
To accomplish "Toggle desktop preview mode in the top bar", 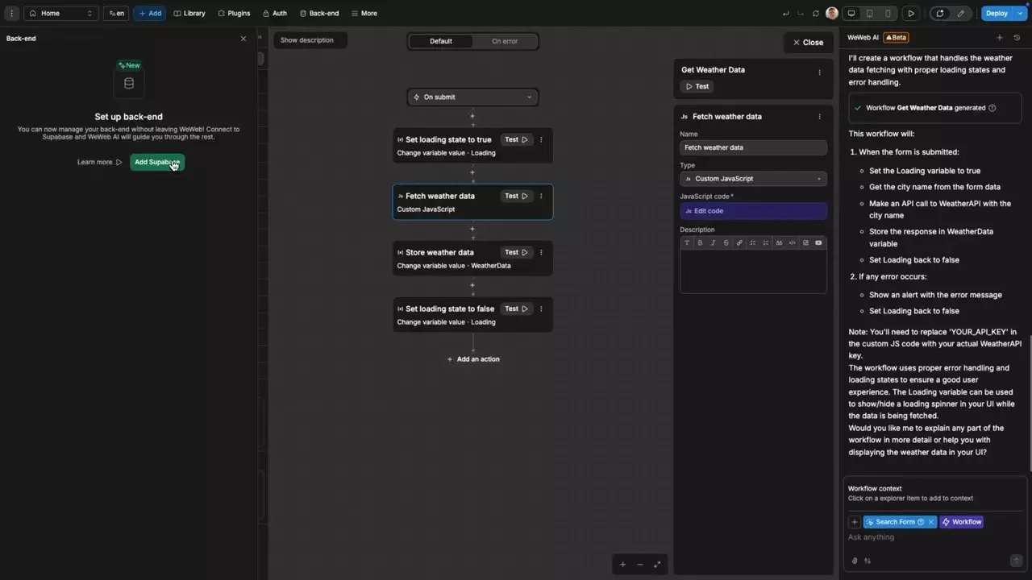I will coord(851,13).
